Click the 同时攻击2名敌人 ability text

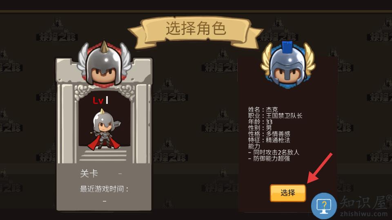(276, 152)
